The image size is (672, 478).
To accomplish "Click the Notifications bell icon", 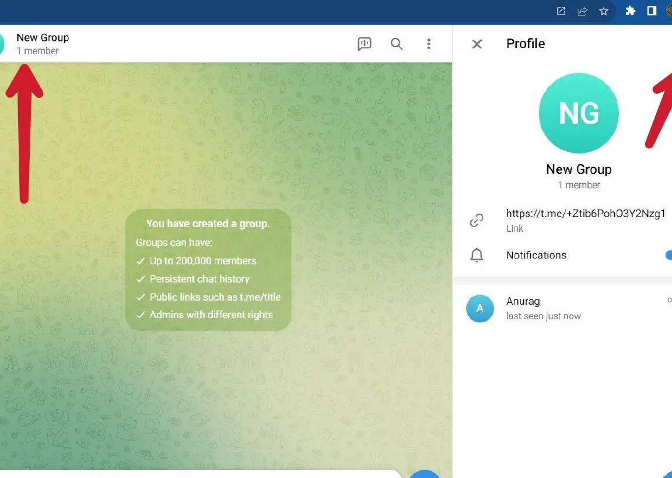I will tap(477, 255).
